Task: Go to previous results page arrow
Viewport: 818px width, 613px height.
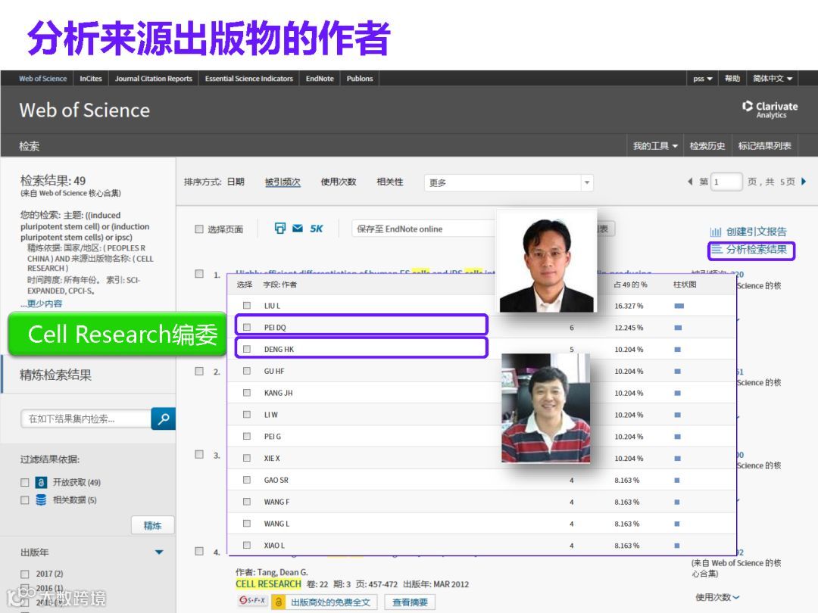Action: click(690, 182)
